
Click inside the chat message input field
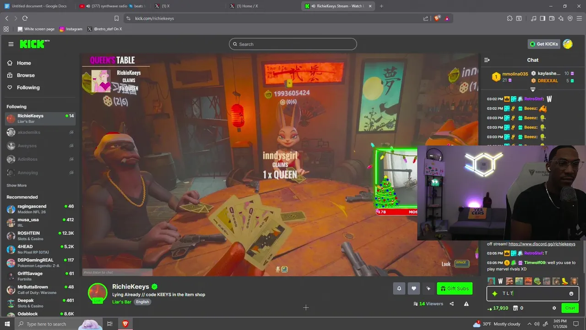pos(533,293)
